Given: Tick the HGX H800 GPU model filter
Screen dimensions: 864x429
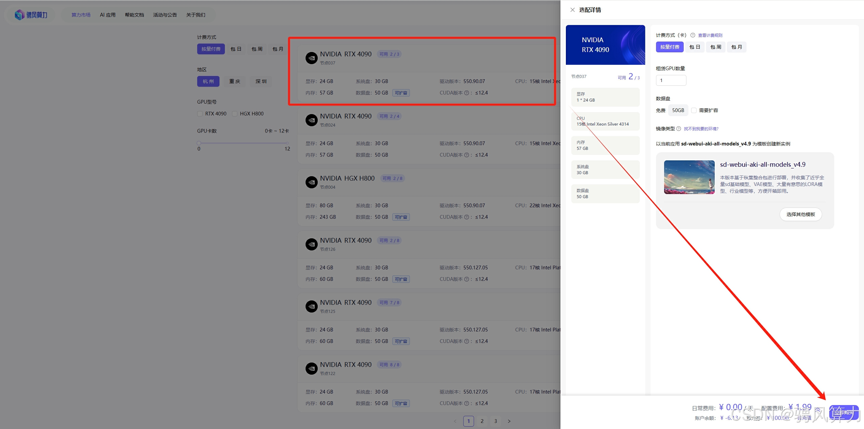Looking at the screenshot, I should (x=235, y=114).
